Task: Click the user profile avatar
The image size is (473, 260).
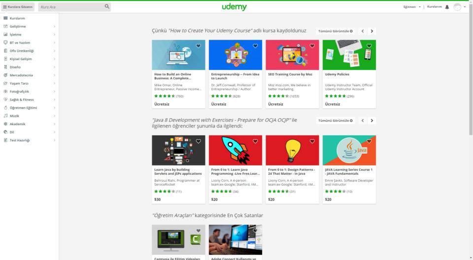Action: [457, 7]
